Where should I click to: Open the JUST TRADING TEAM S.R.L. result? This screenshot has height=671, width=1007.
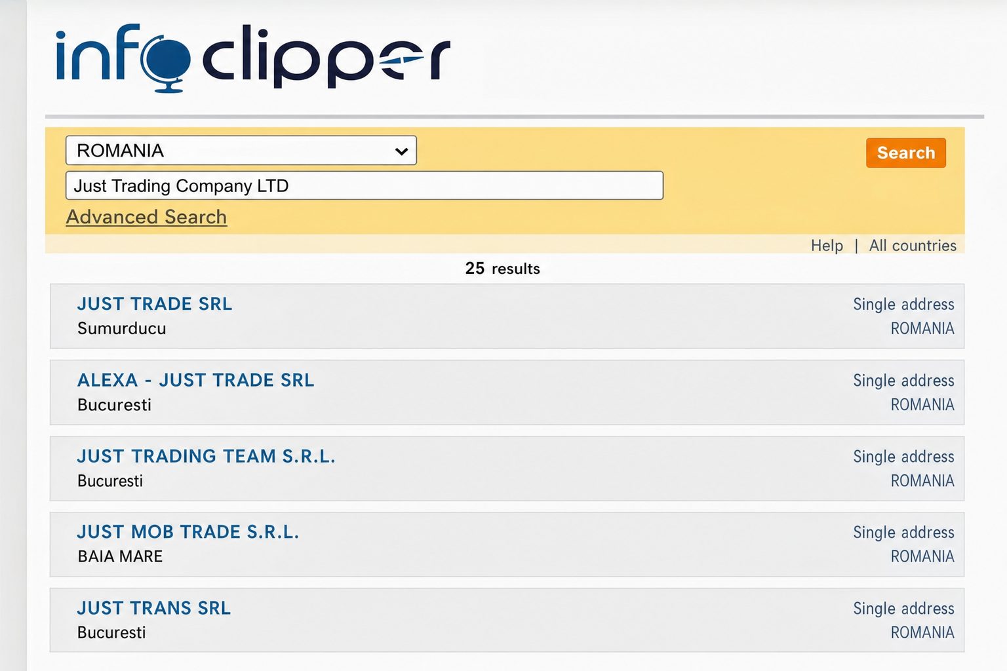pyautogui.click(x=207, y=456)
